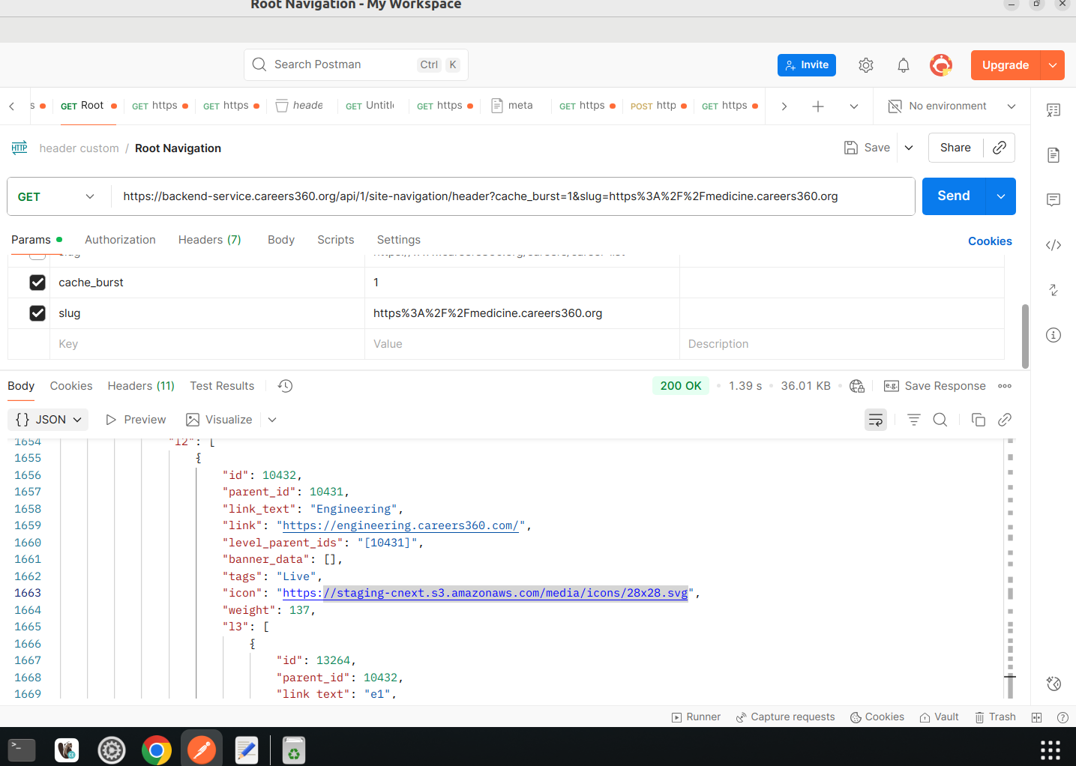1076x766 pixels.
Task: Open the JSON format dropdown
Action: [48, 420]
